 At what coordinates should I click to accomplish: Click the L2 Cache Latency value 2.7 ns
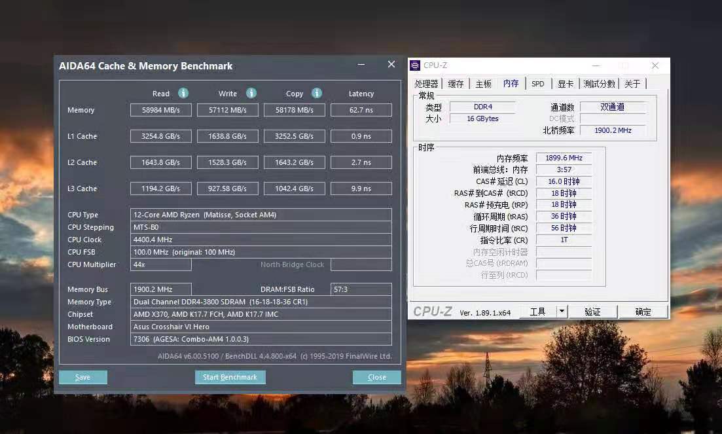(x=361, y=162)
